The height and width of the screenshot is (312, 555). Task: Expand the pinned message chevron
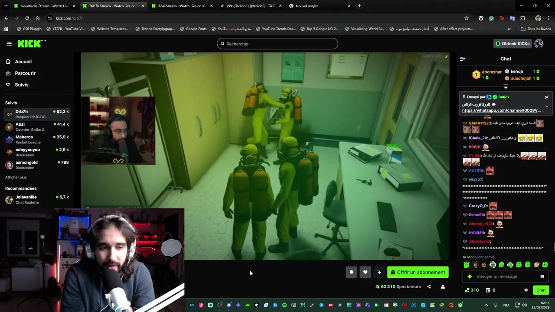tap(546, 106)
